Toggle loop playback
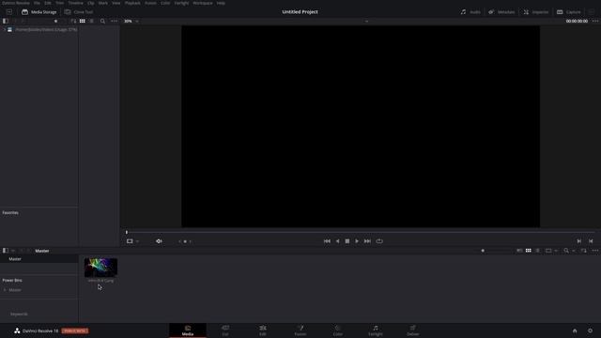This screenshot has width=601, height=338. (379, 241)
